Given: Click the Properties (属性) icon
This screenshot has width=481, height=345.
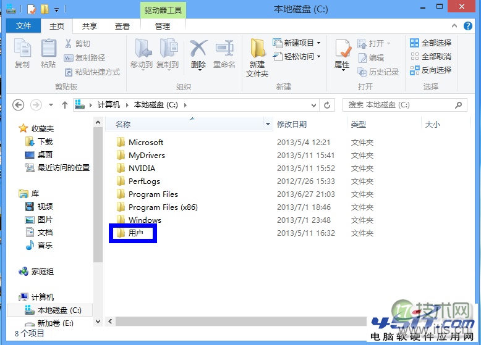Looking at the screenshot, I should pos(343,48).
